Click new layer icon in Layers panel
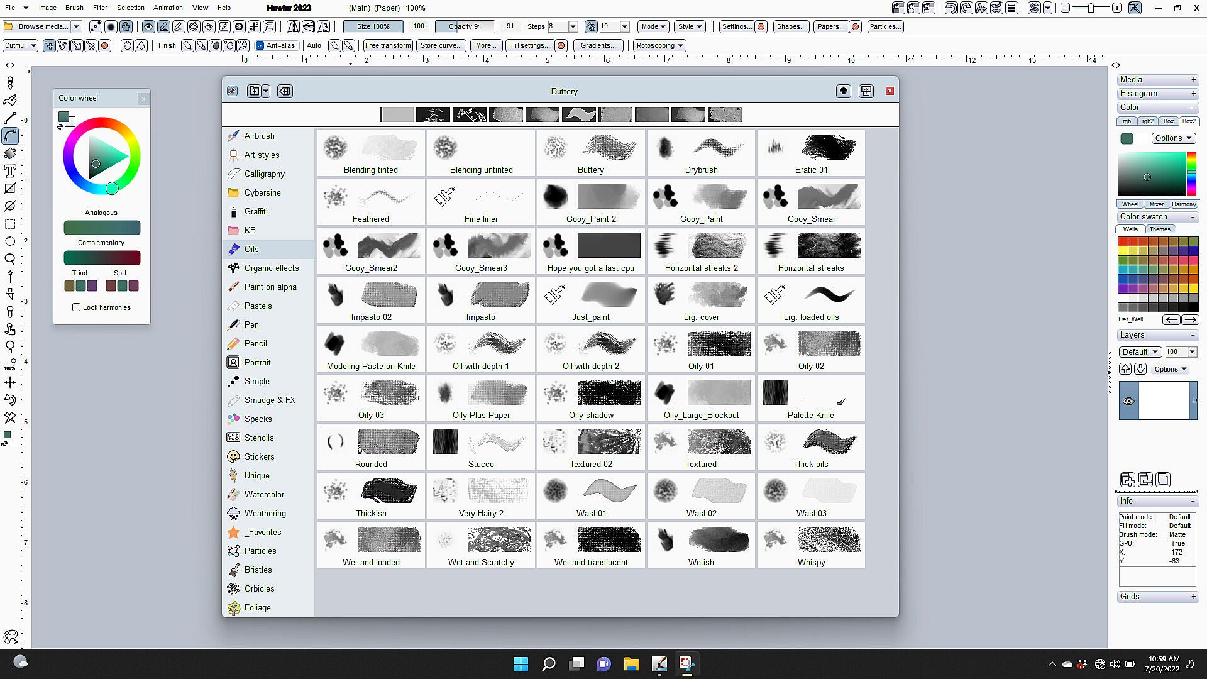The image size is (1207, 679). click(1127, 480)
